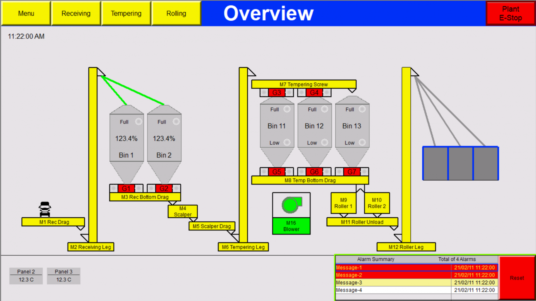536x301 pixels.
Task: Select the M4 Scalper unit
Action: pos(183,211)
